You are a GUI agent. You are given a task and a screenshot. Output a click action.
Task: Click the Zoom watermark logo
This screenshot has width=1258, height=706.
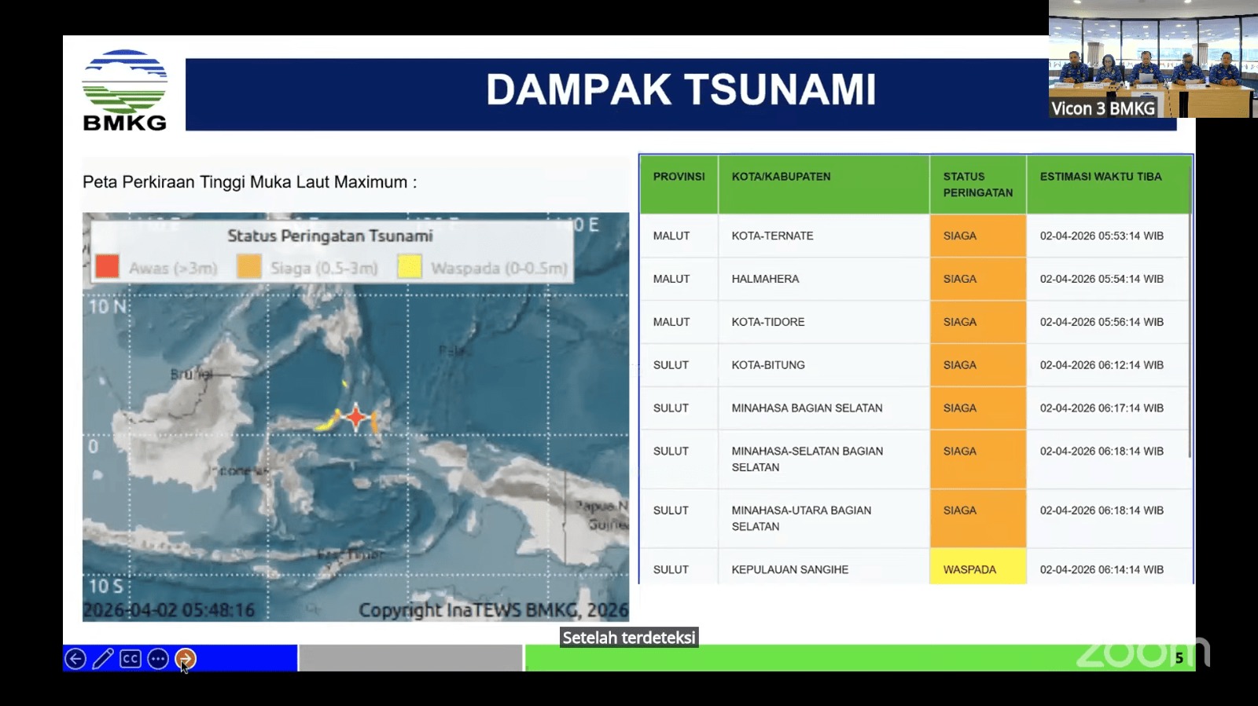[1140, 653]
